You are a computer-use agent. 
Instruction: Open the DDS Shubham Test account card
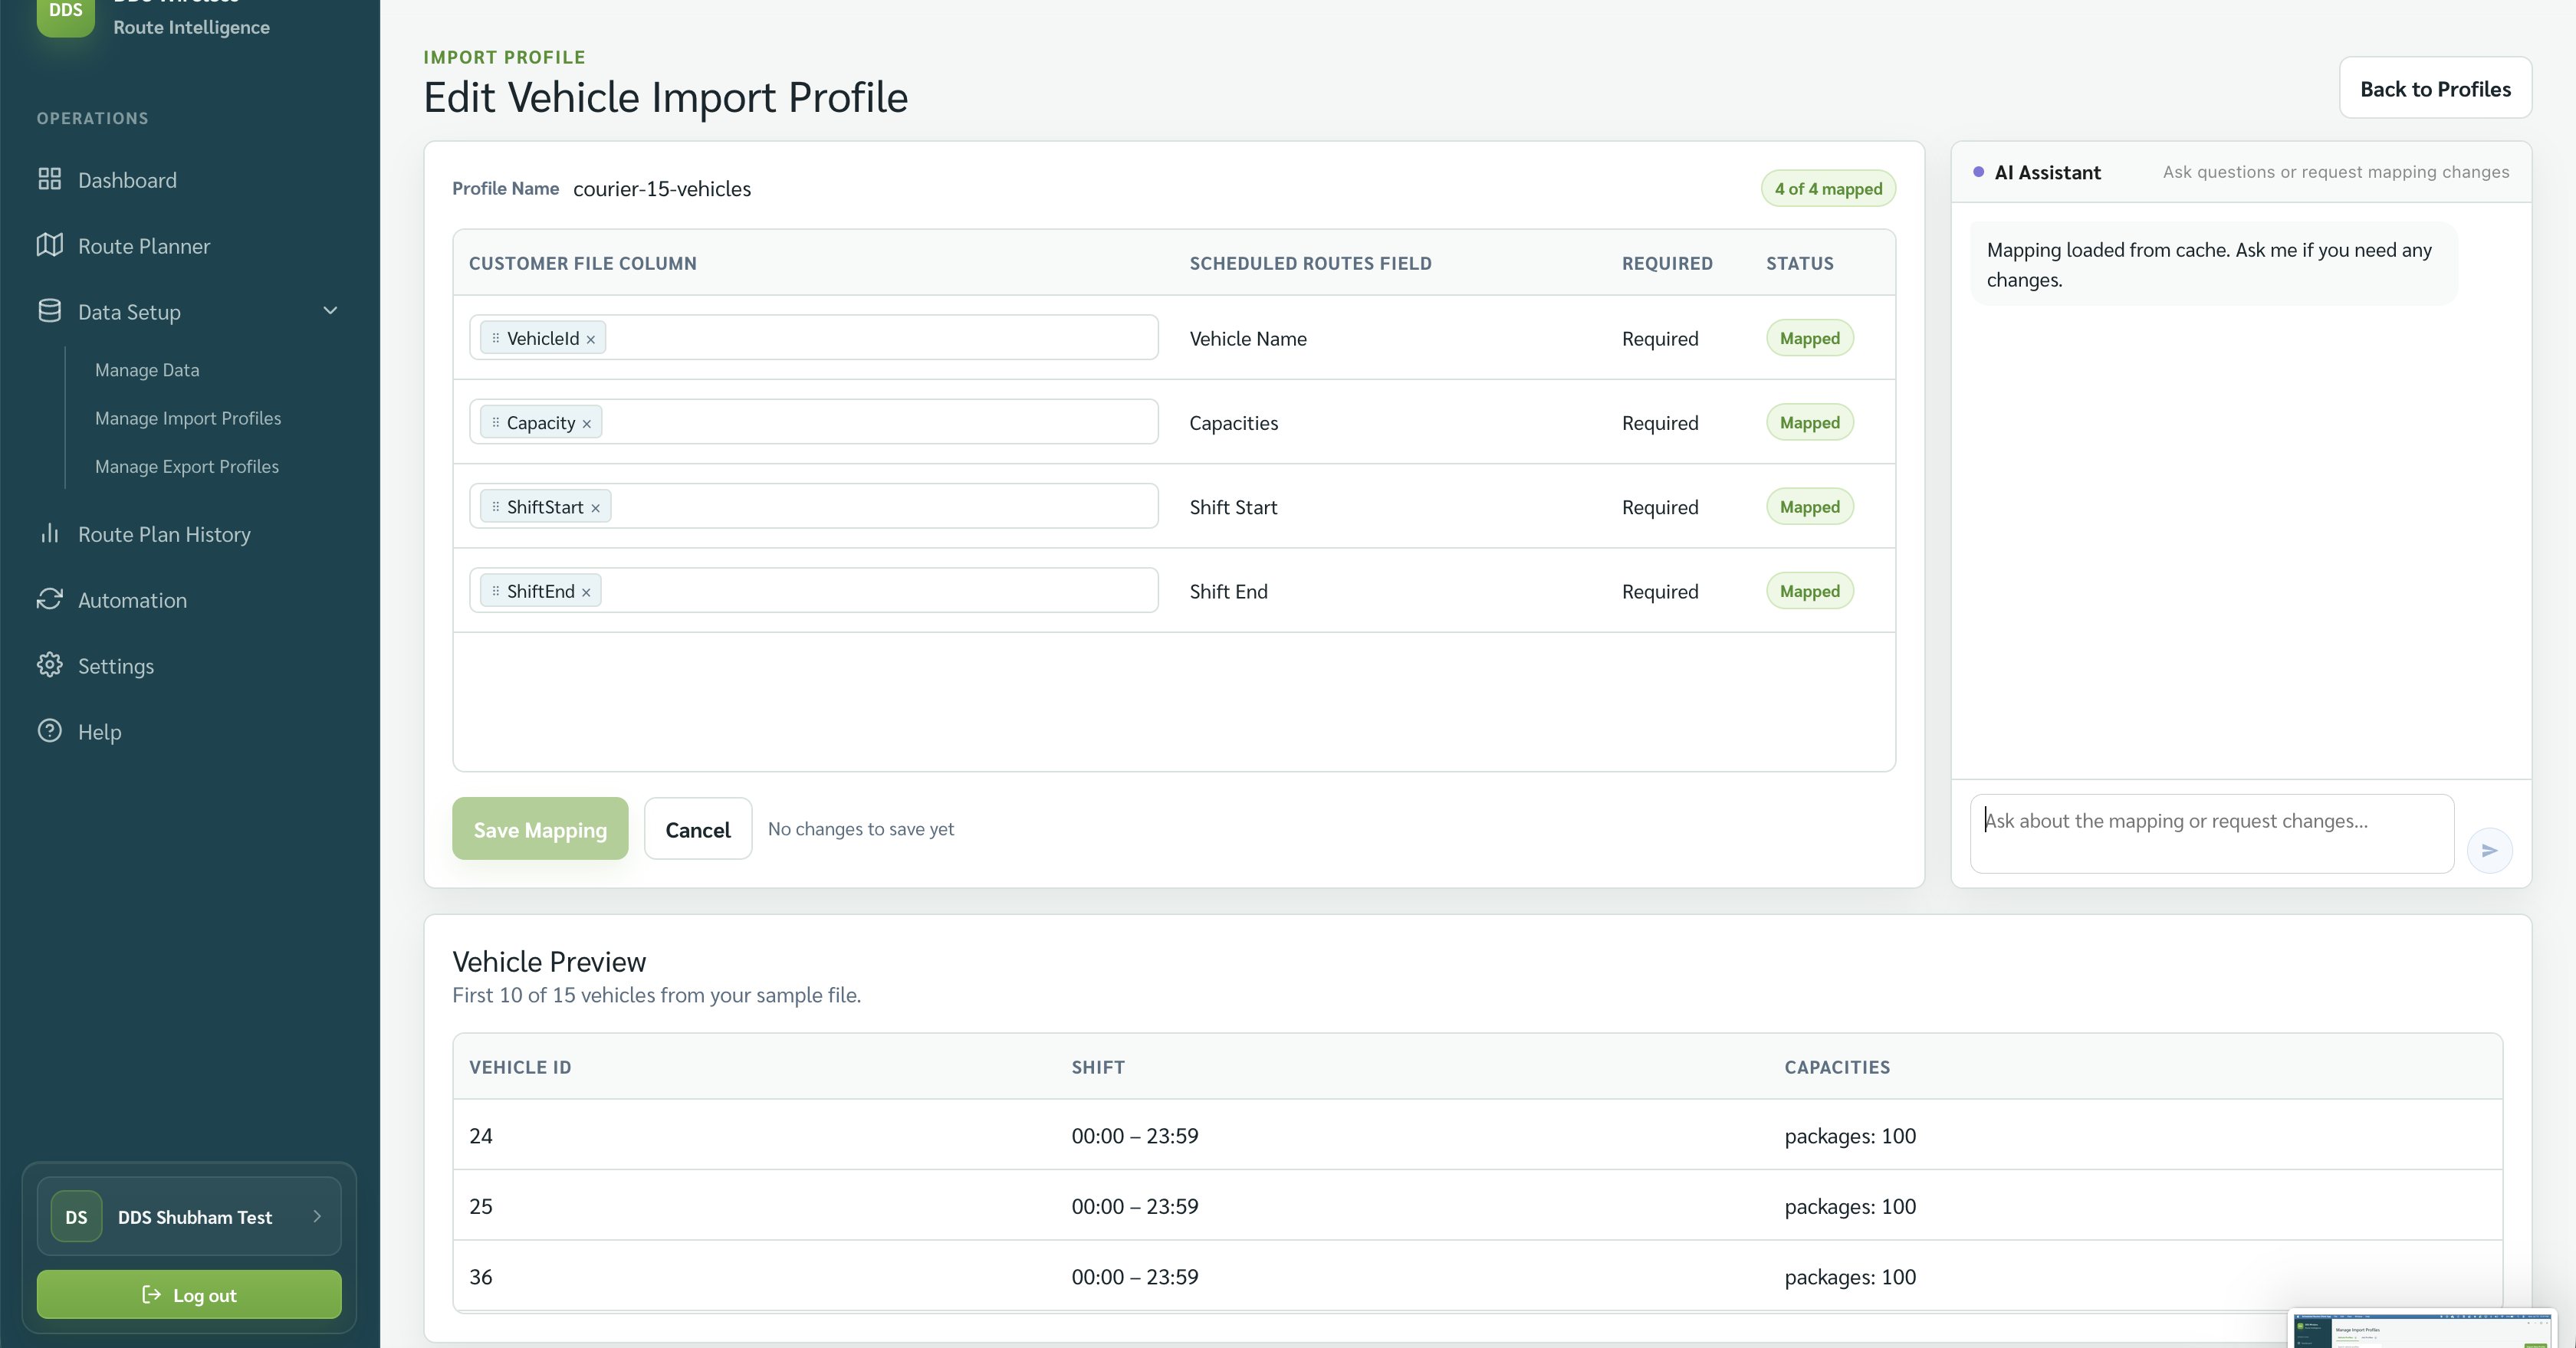tap(189, 1216)
